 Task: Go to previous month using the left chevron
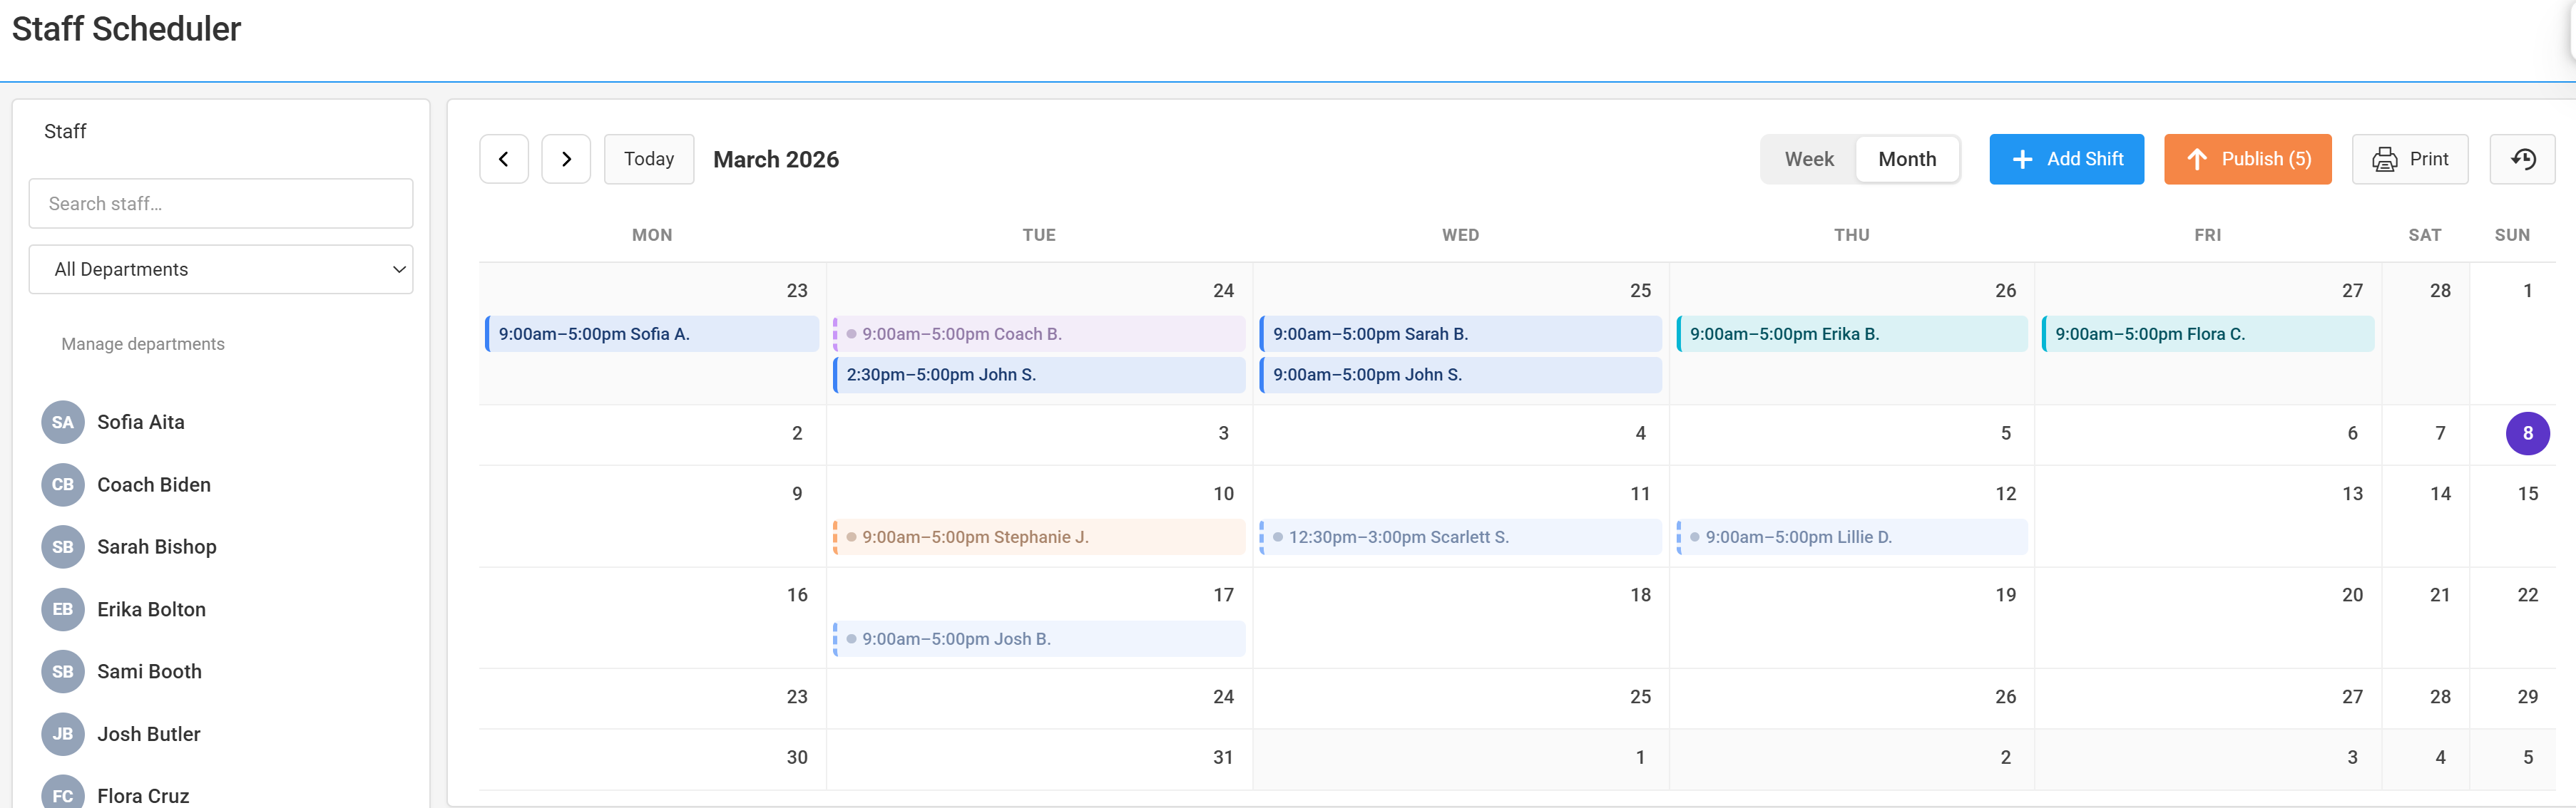tap(504, 159)
